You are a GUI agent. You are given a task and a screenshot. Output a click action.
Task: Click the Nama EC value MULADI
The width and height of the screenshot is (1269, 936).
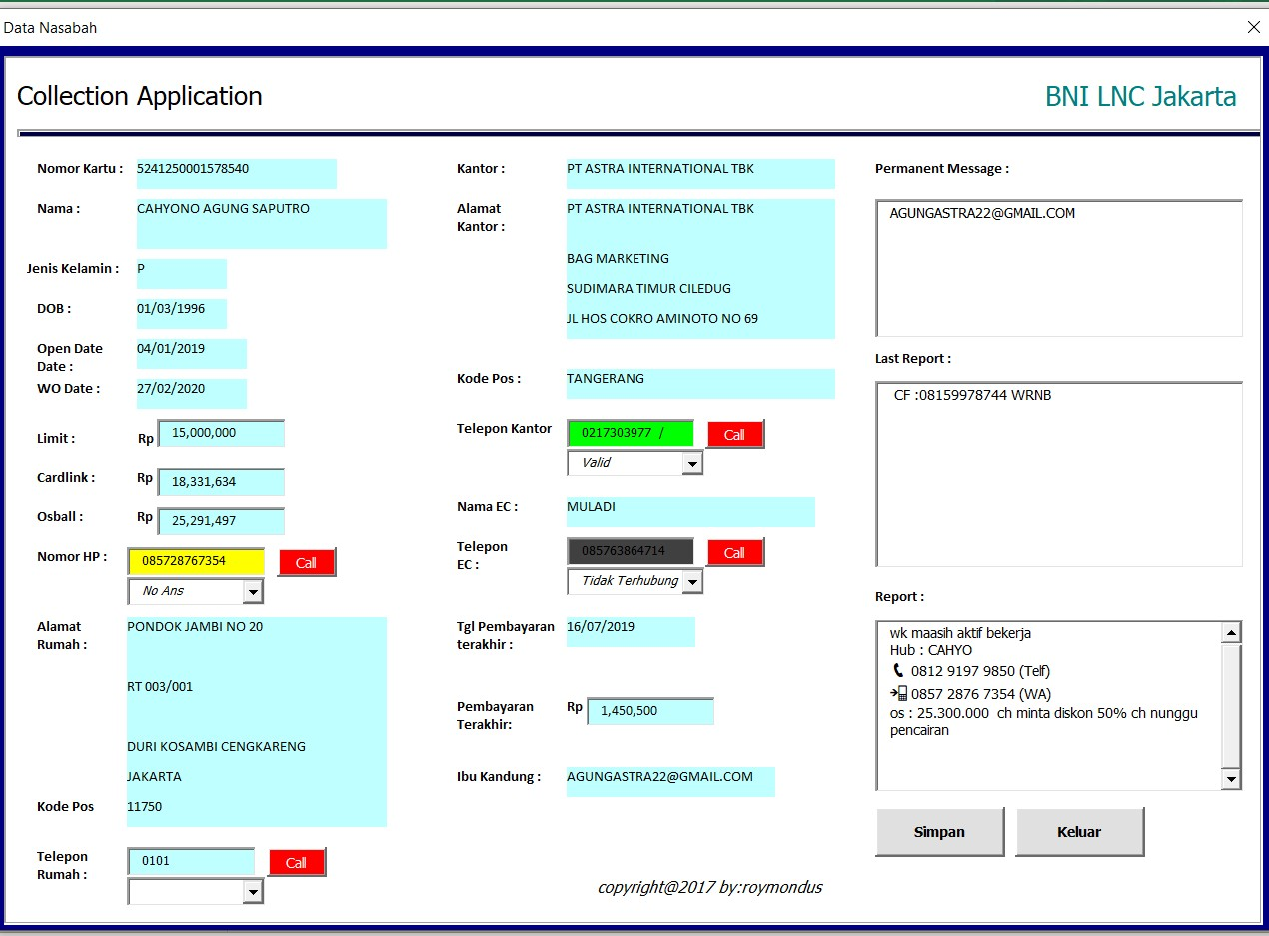(x=591, y=507)
